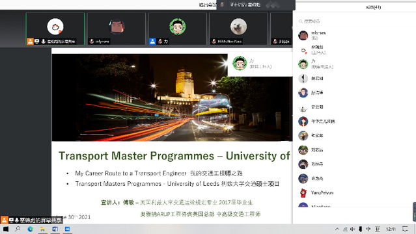Click muted mic icon on 力 tile
The image size is (416, 234).
tap(160, 42)
